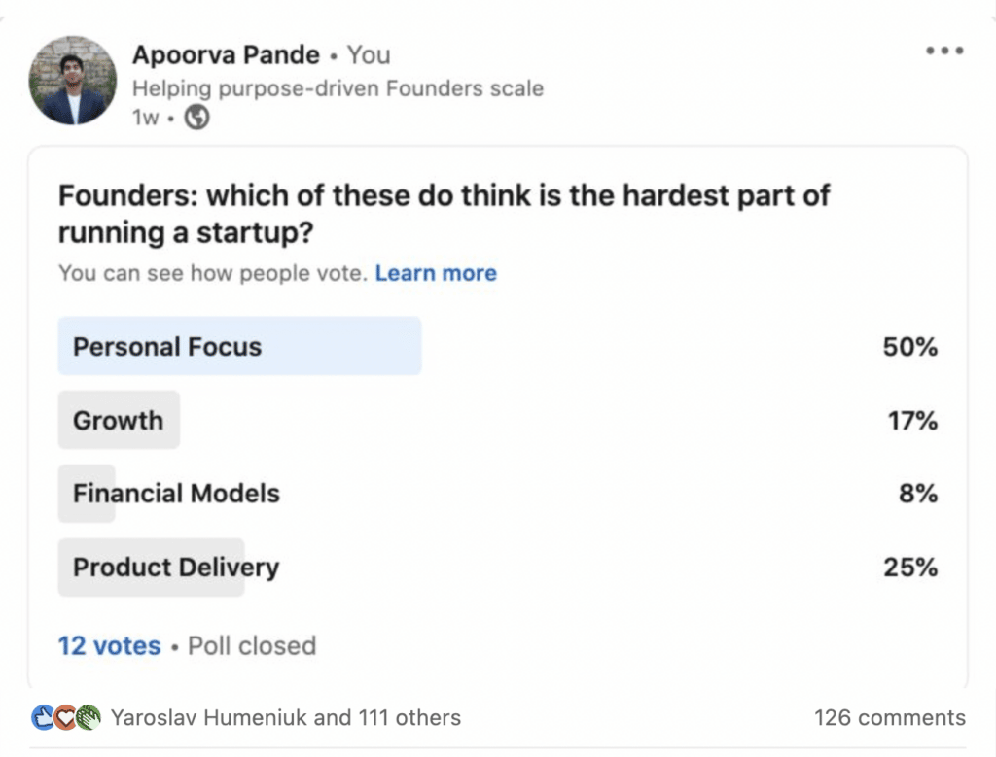Screen dimensions: 996x757
Task: Click Apoorva Pande's profile photo
Action: point(73,80)
